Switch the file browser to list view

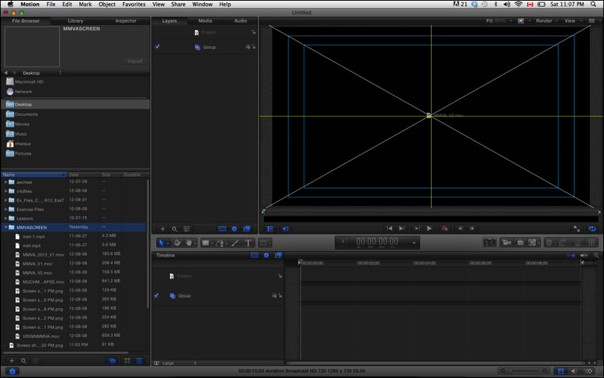tap(139, 360)
